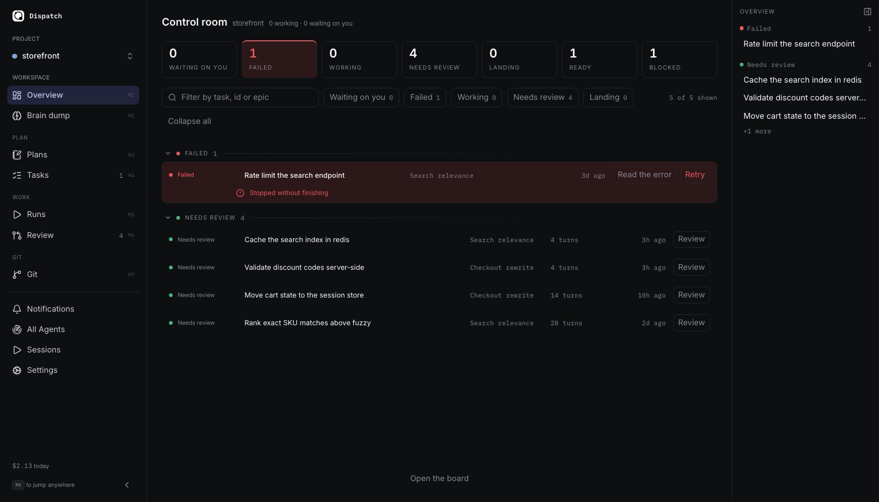The image size is (879, 502).
Task: Click Read the error button
Action: 645,175
